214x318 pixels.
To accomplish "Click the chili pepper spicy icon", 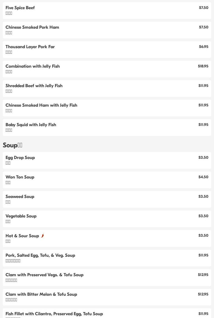I will [x=43, y=236].
